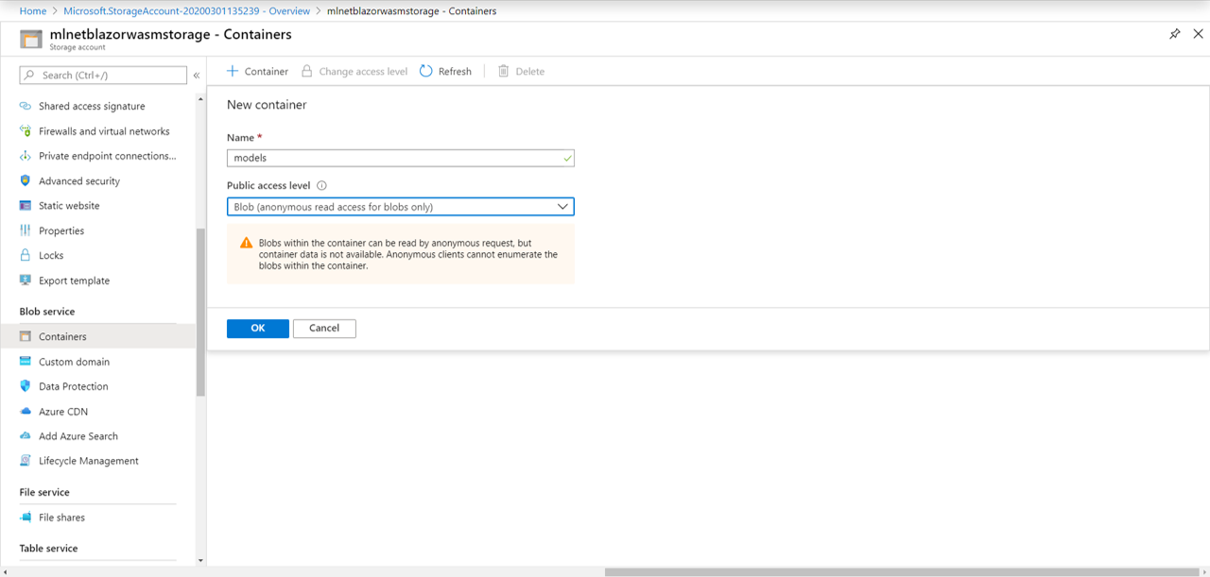The image size is (1210, 577).
Task: Select Containers in the Blob service menu
Action: click(x=62, y=337)
